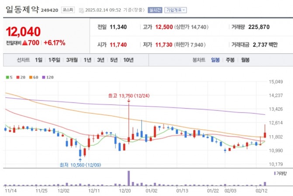Click the calendar icon beside the date
The height and width of the screenshot is (196, 293).
81,10
